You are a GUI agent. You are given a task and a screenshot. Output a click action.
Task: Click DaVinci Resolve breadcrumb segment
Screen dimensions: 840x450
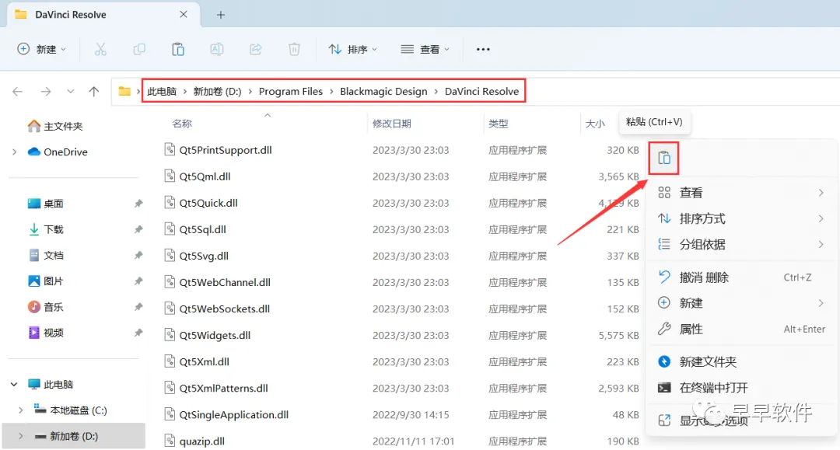pos(481,92)
